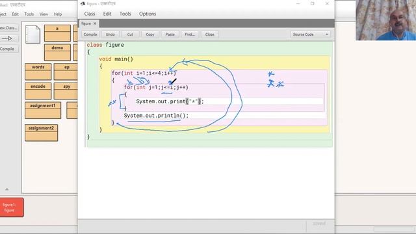This screenshot has width=416, height=234.
Task: Select the inheritance arrow tool
Action: [8, 38]
